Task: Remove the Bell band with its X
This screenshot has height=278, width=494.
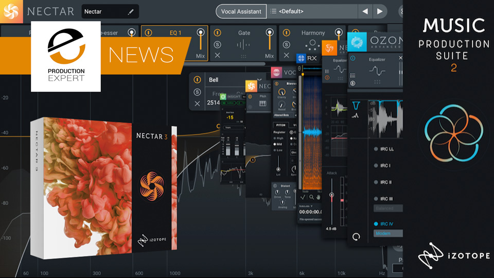Action: [x=197, y=103]
